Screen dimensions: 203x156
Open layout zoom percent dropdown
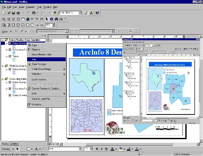pyautogui.click(x=54, y=25)
